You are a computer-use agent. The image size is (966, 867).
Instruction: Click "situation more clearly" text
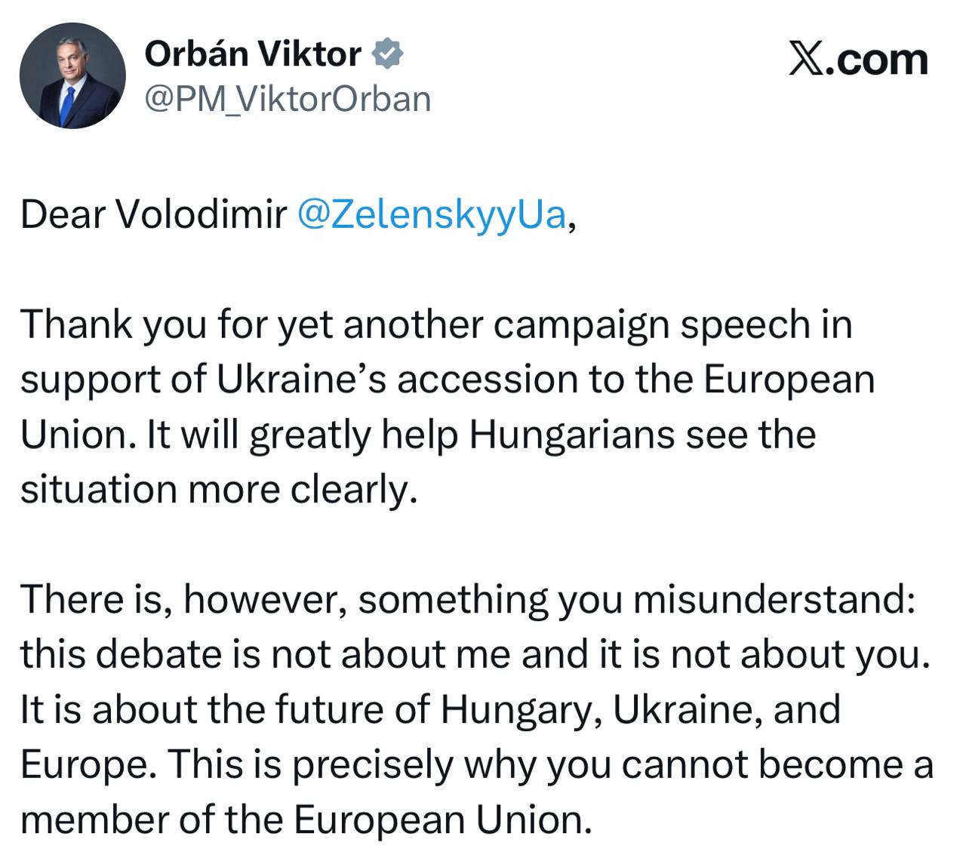217,490
